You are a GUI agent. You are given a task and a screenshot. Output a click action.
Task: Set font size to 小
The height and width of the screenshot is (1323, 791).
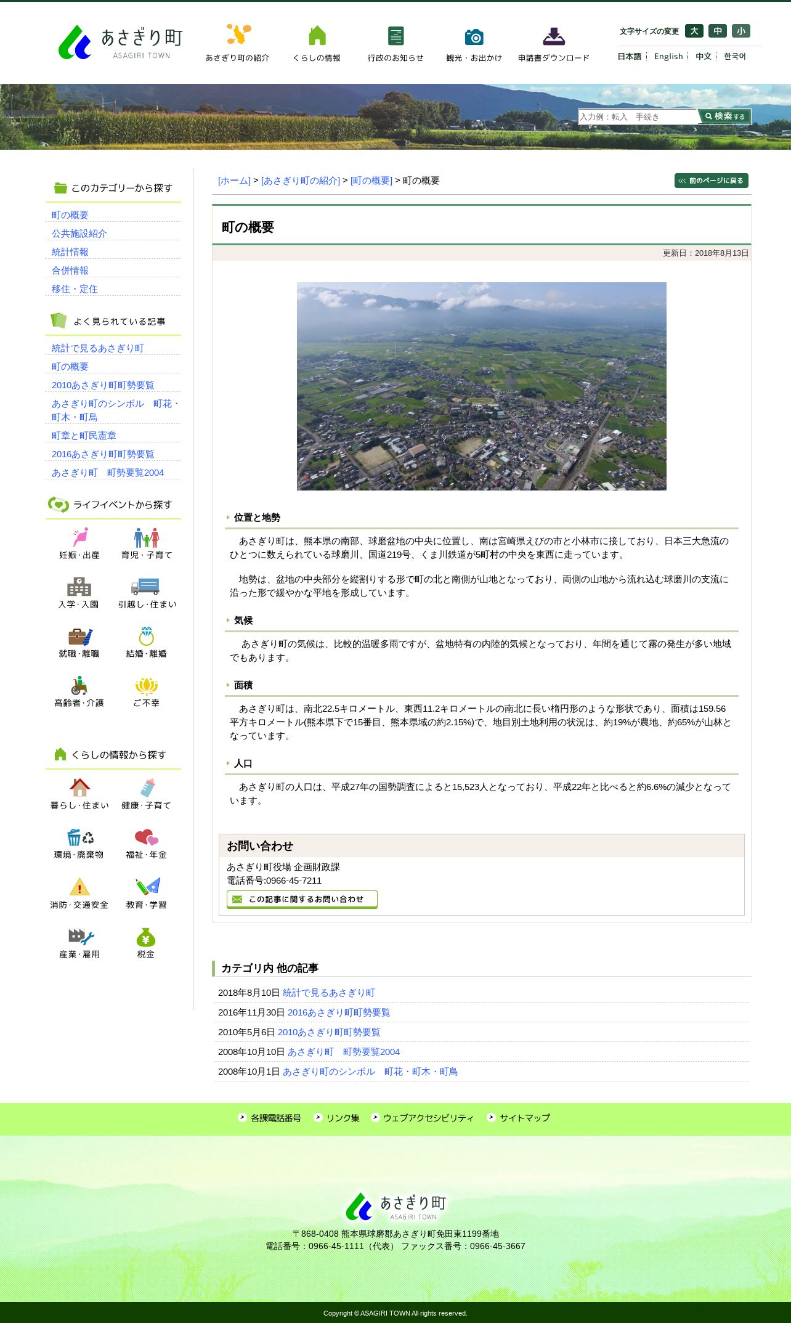click(x=741, y=31)
